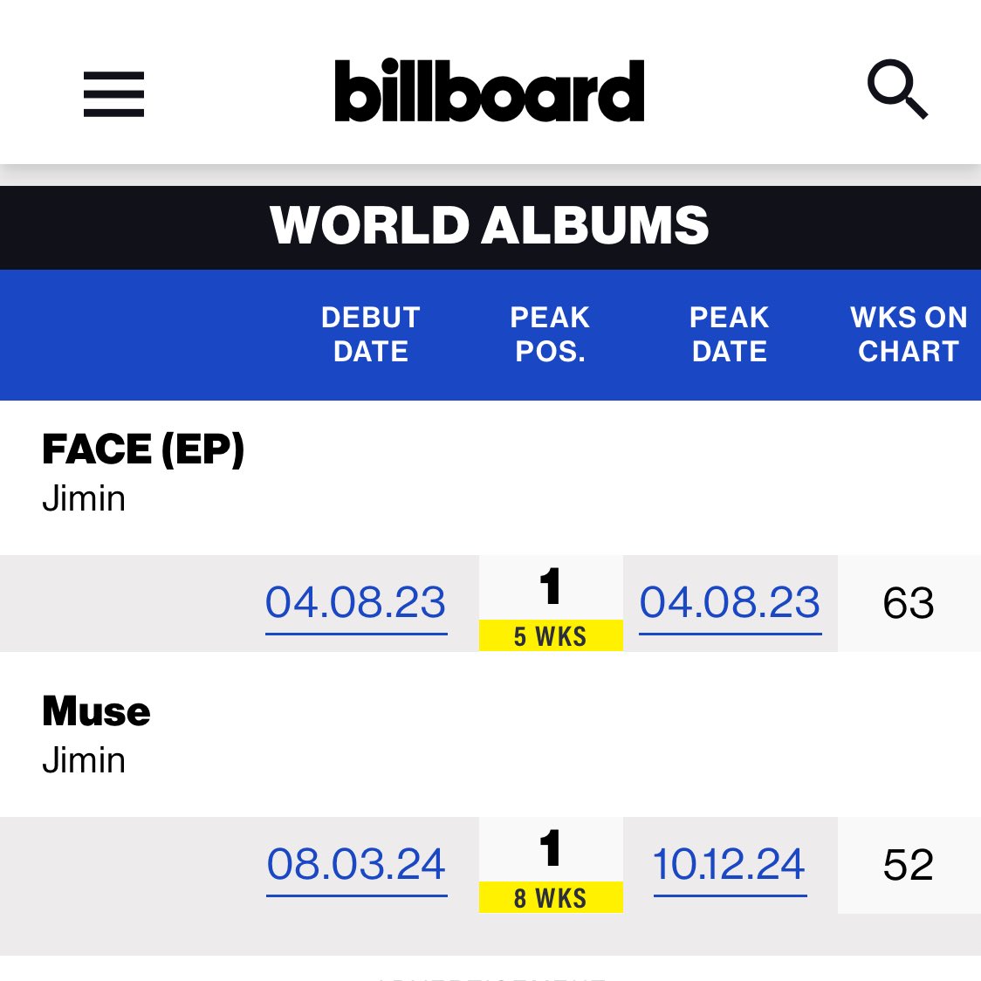
Task: Click the Billboard logo
Action: coord(490,91)
